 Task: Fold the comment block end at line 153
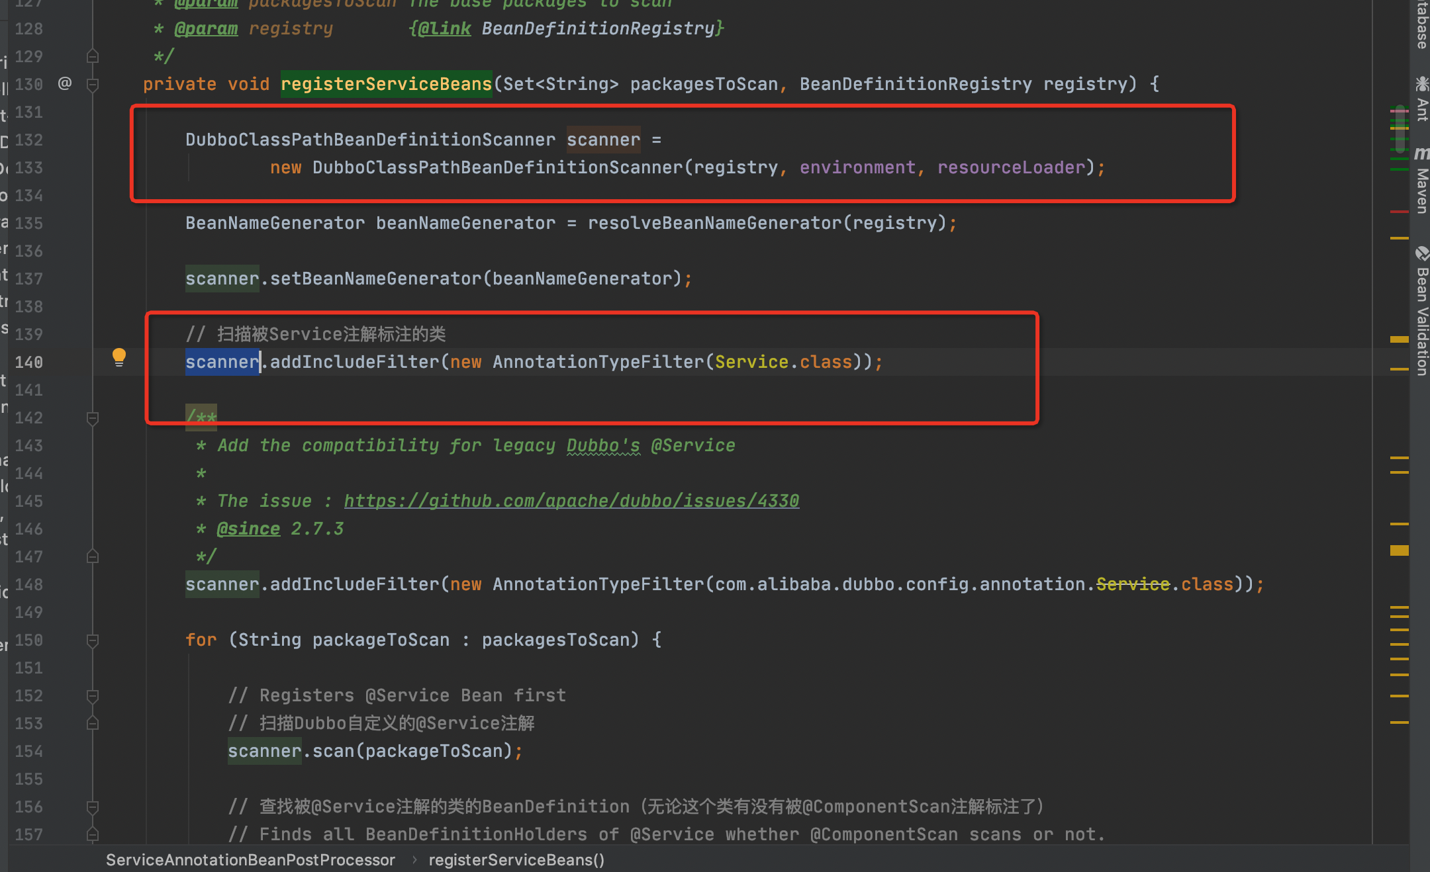93,723
